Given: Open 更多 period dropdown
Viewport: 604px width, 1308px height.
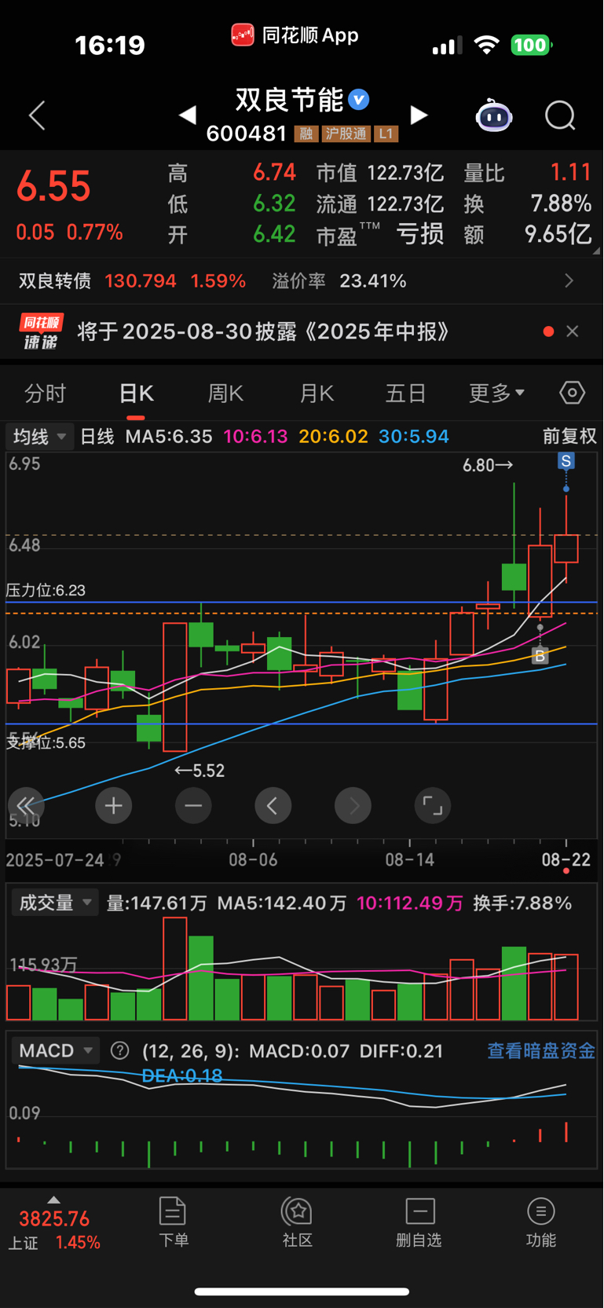Looking at the screenshot, I should pyautogui.click(x=496, y=393).
